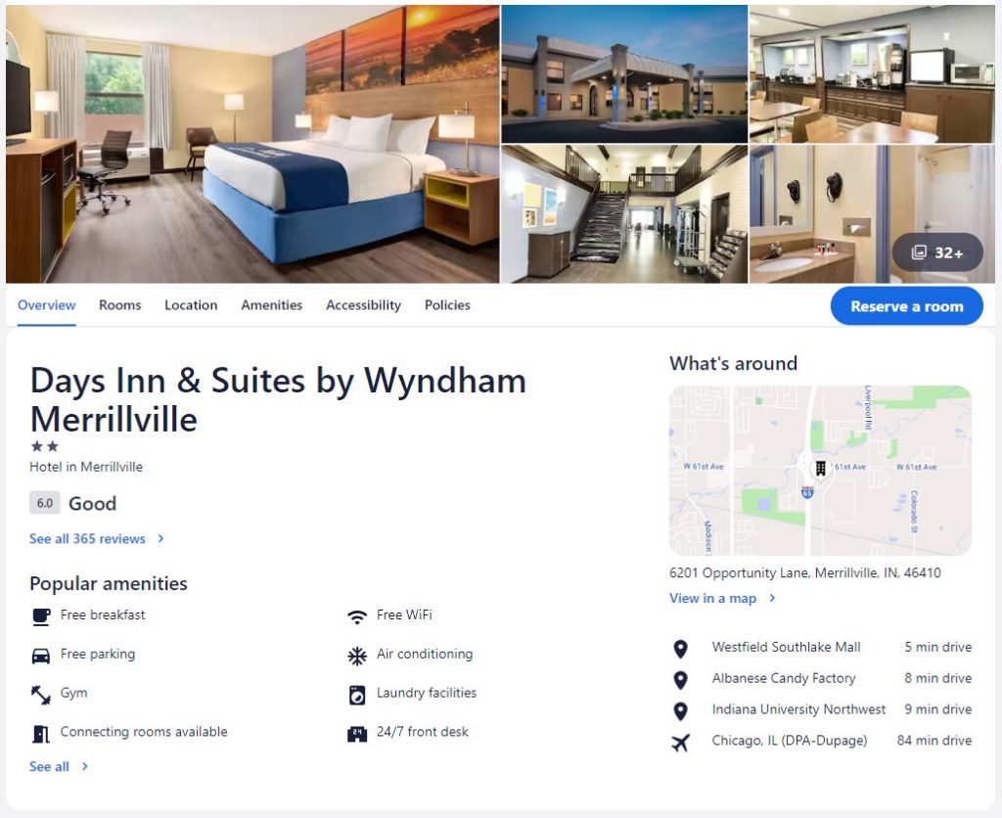The image size is (1002, 818).
Task: Switch to the Rooms tab
Action: tap(119, 305)
